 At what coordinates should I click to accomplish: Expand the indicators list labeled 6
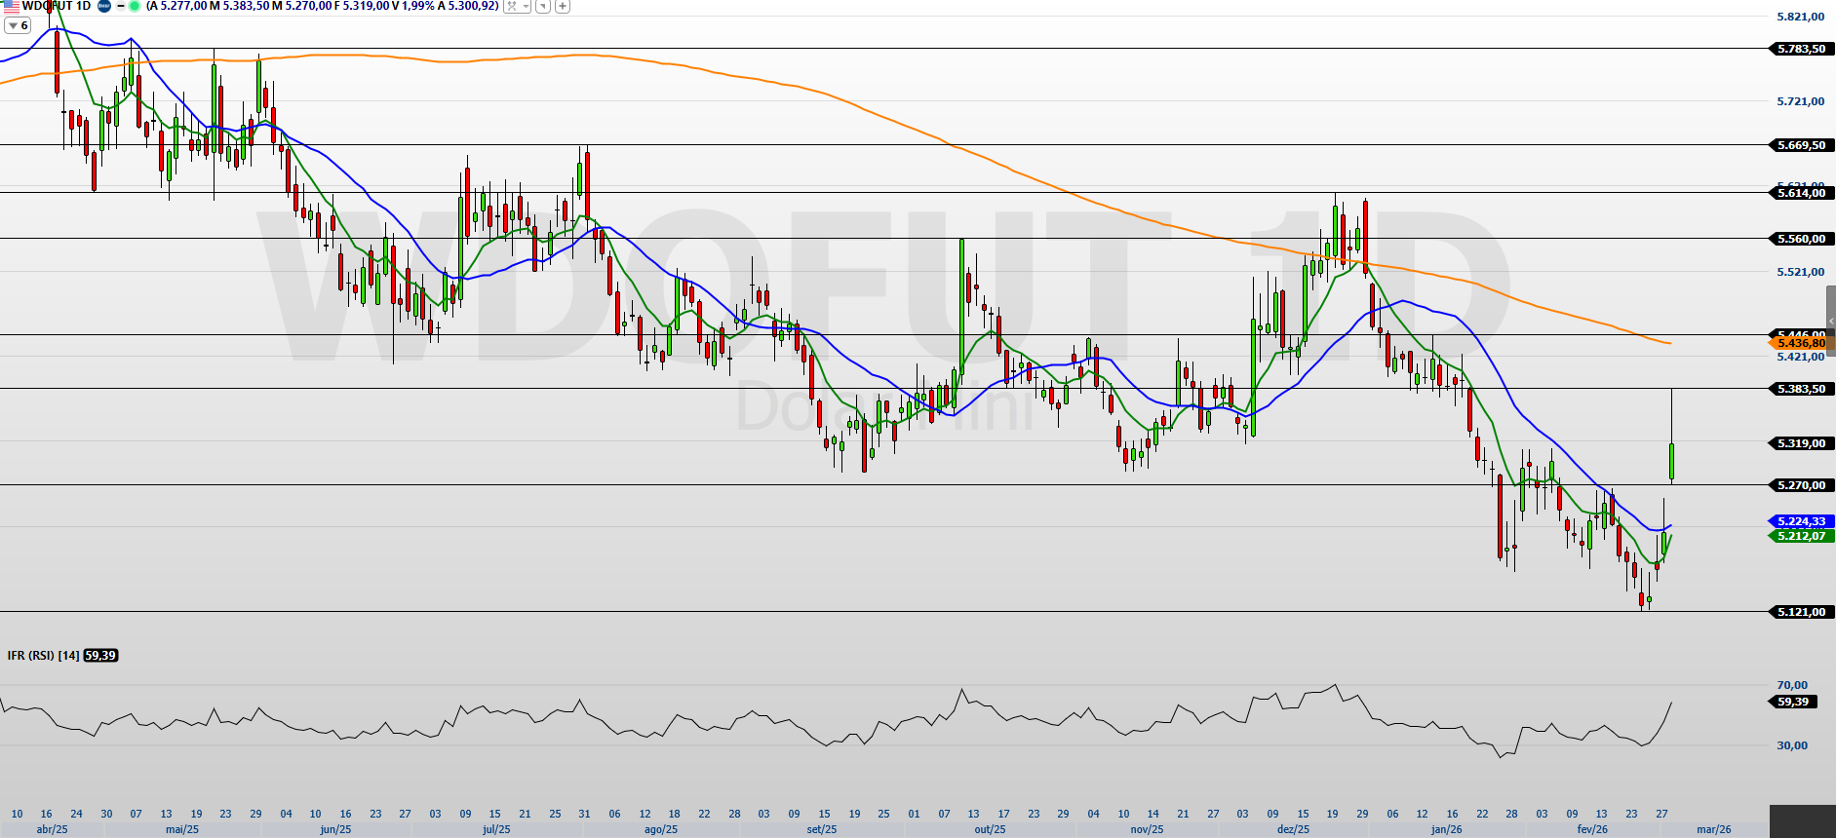click(18, 25)
